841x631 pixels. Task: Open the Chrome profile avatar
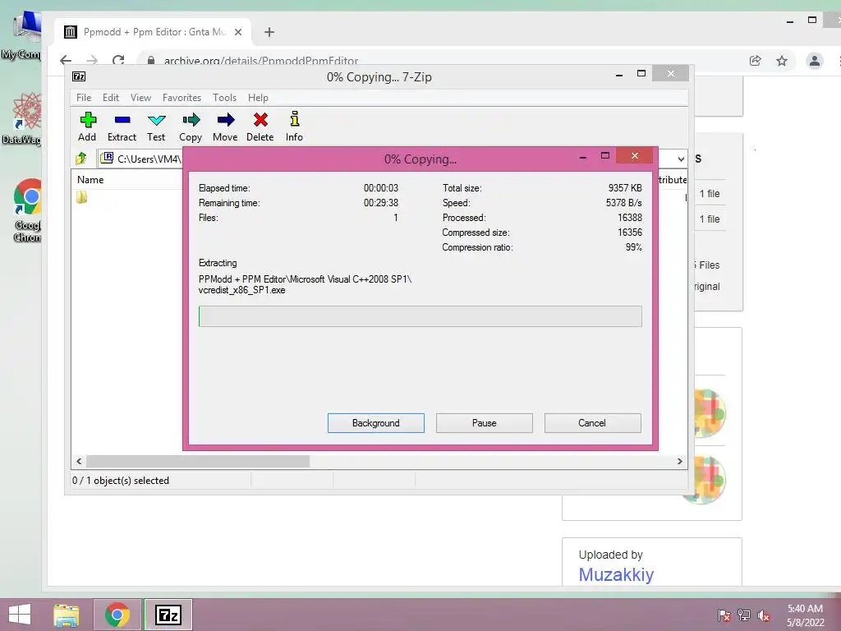(814, 61)
